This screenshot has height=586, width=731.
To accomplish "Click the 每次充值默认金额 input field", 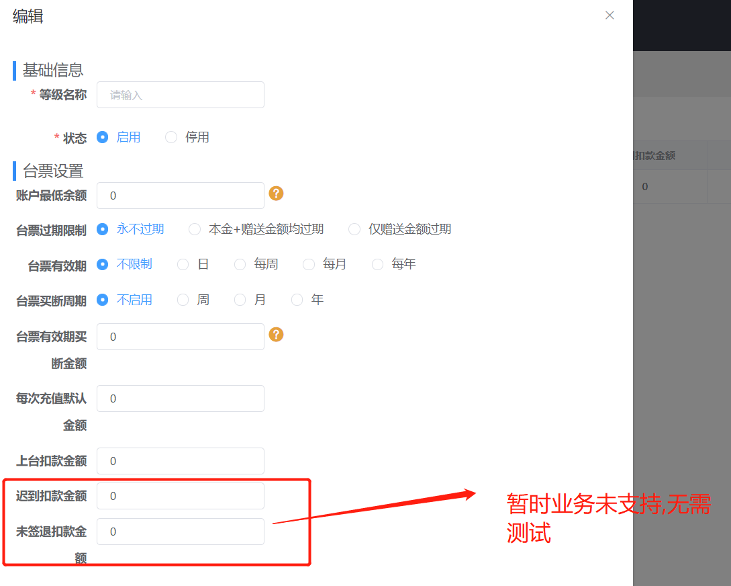I will tap(181, 399).
